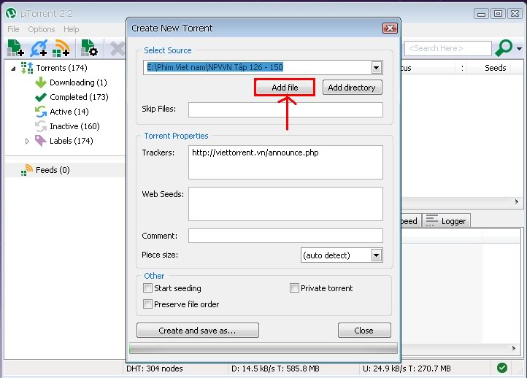Viewport: 527px width, 378px height.
Task: Click the Add directory button
Action: pos(352,88)
